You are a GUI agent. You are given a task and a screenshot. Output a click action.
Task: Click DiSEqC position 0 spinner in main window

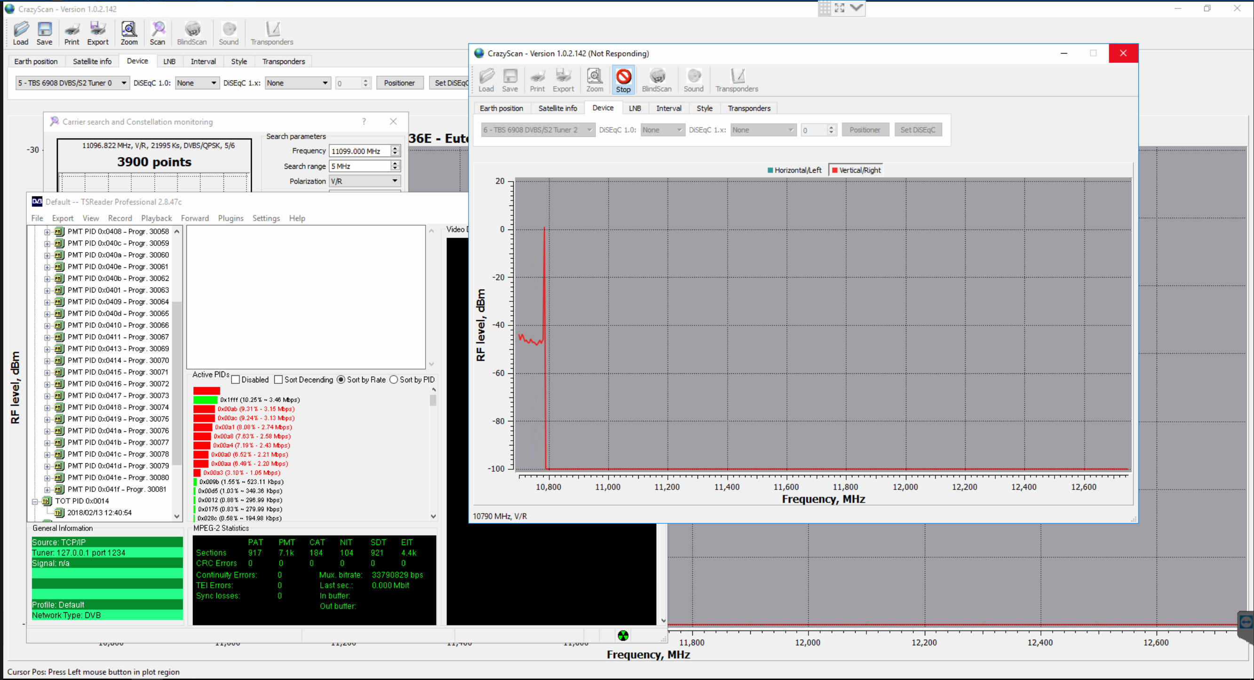click(353, 83)
